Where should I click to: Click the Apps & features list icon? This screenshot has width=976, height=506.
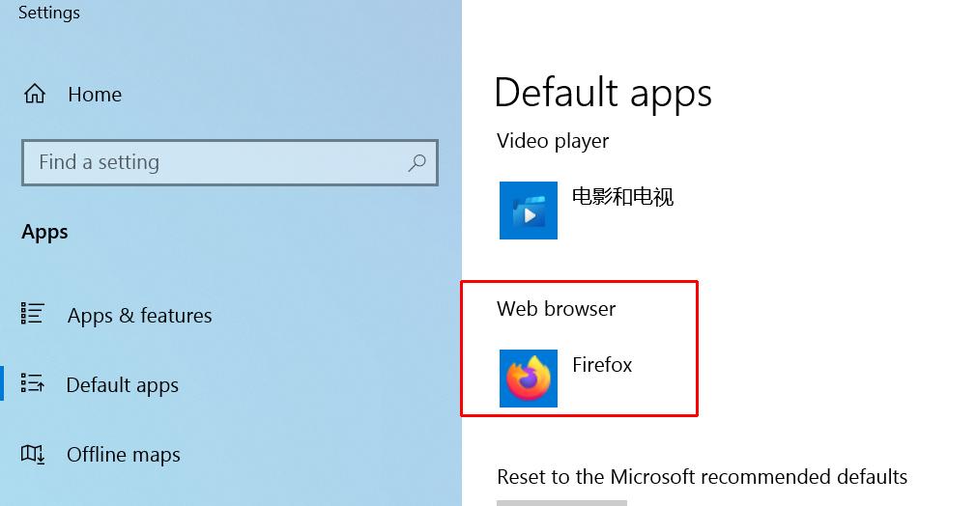(32, 314)
